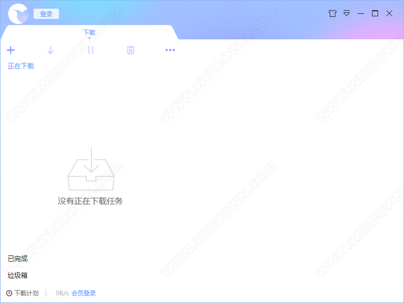Open the main menu dropdown icon

point(347,13)
